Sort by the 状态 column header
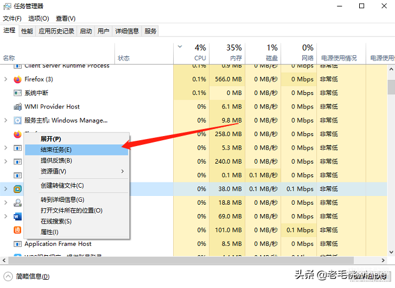Viewport: 395px width, 288px height. (144, 53)
